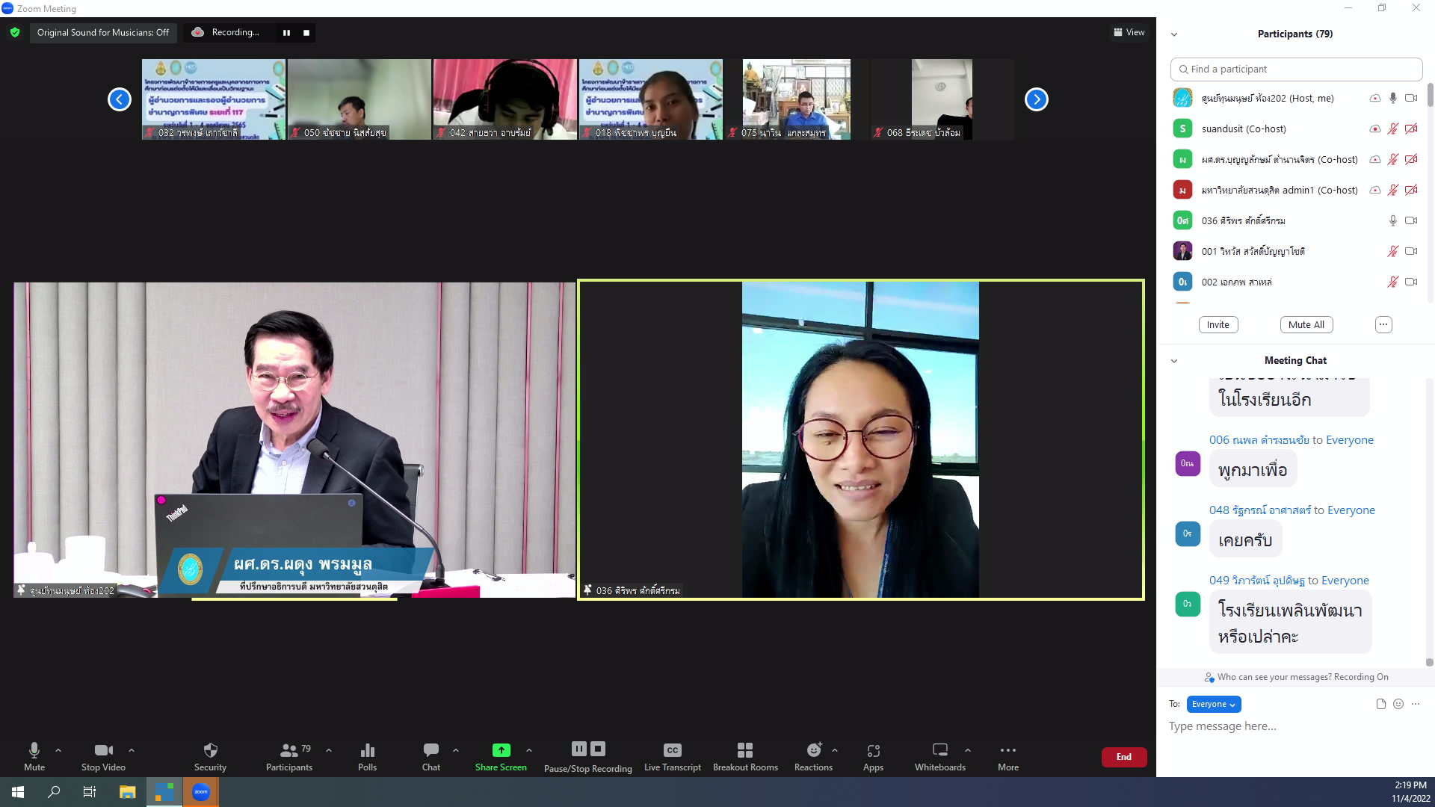Click green Share Screen icon

[501, 750]
